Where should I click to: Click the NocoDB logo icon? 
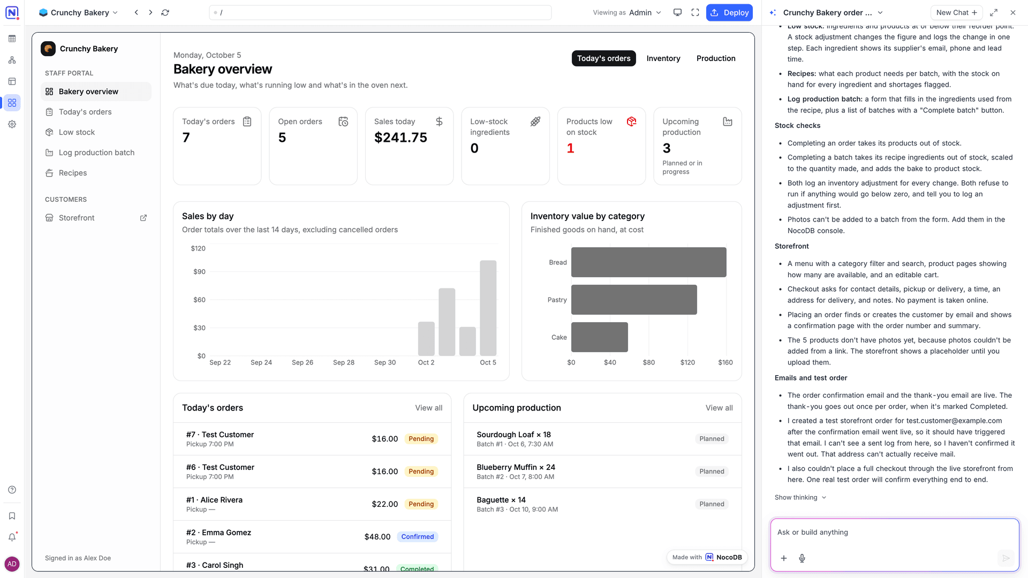[x=12, y=12]
